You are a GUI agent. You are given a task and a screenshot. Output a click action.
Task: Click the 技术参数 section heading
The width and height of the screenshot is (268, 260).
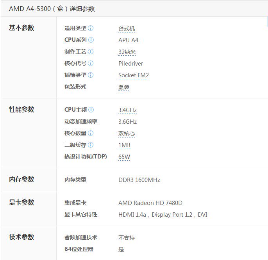[21, 237]
